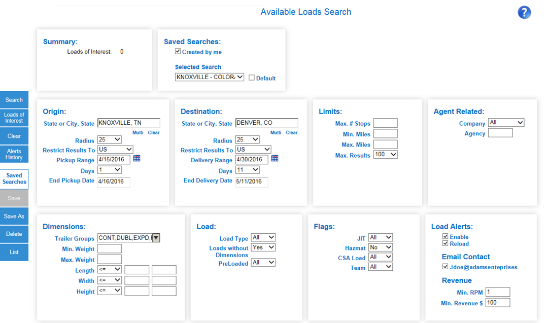Disable the Reload option under Load Alerts
Image resolution: width=548 pixels, height=323 pixels.
pyautogui.click(x=445, y=243)
